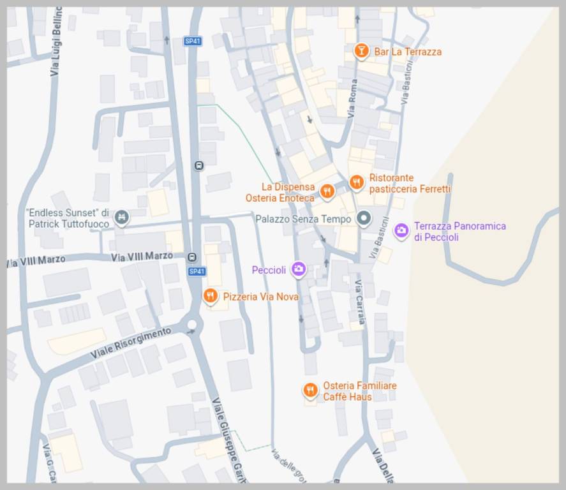Viewport: 566px width, 490px height.
Task: Click the Bar La Terrazza cocktail pin
Action: 361,51
